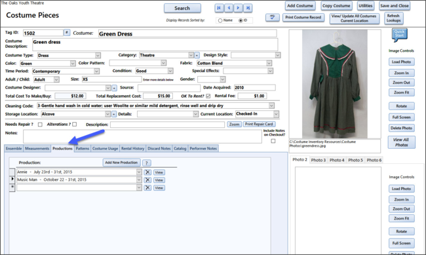
Task: Go to the previous record arrow
Action: (229, 8)
